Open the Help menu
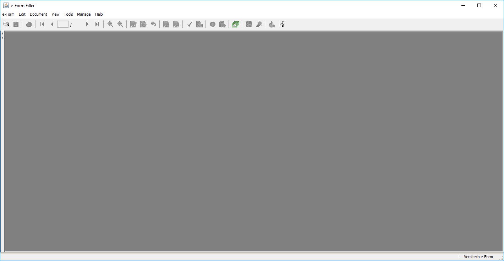The image size is (504, 261). 99,14
